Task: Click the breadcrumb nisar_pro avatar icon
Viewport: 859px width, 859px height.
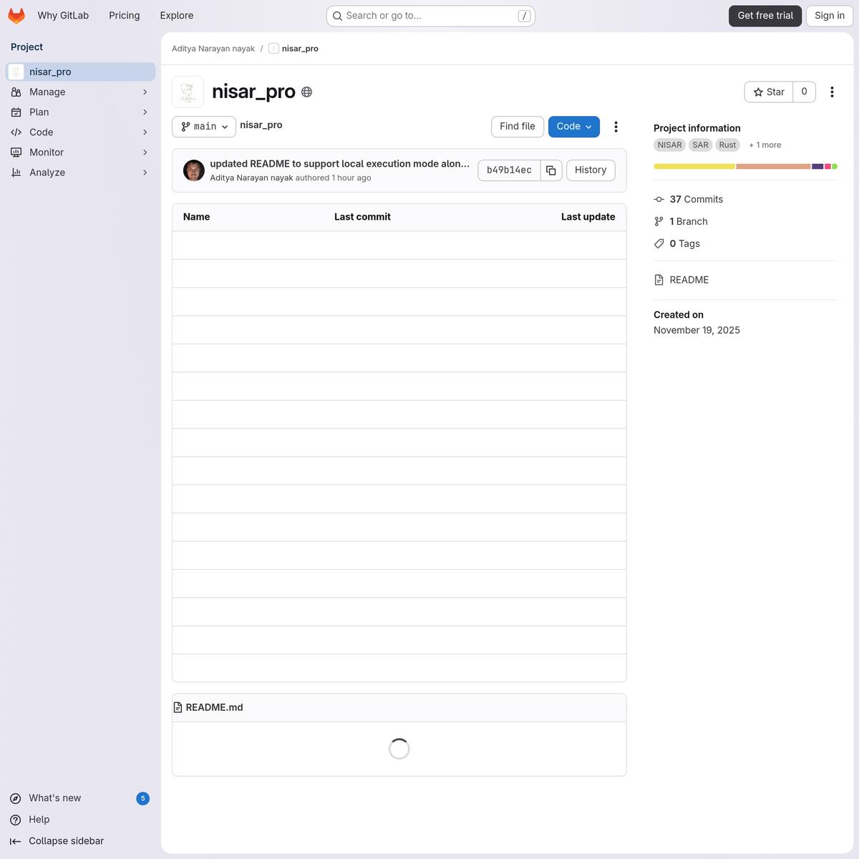Action: point(273,49)
